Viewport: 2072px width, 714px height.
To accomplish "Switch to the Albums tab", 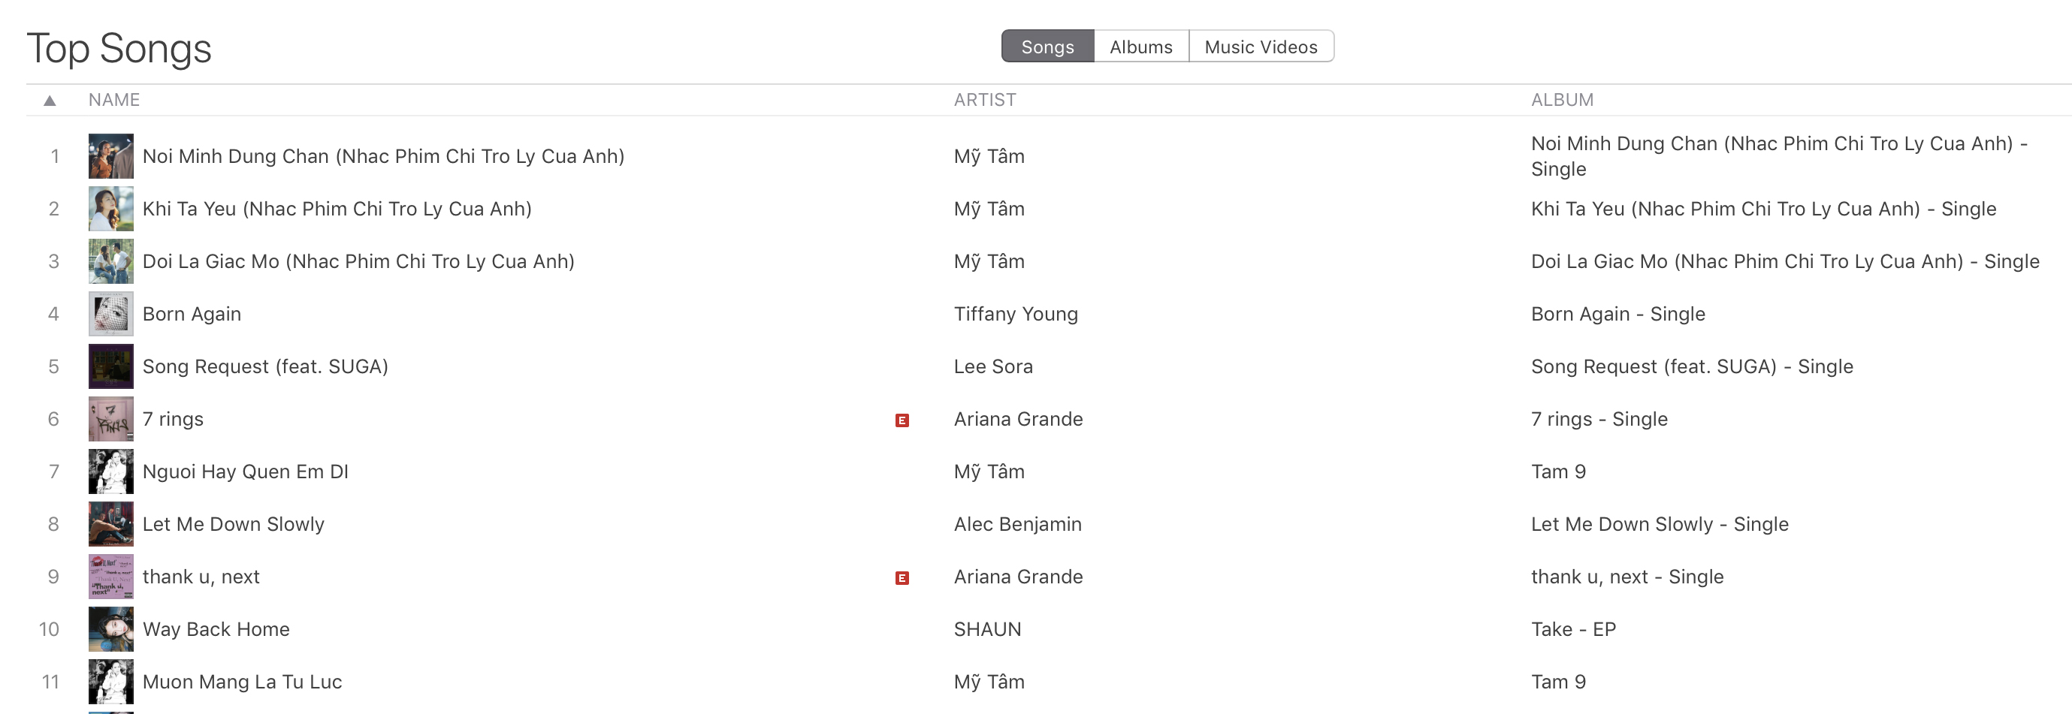I will [x=1140, y=47].
